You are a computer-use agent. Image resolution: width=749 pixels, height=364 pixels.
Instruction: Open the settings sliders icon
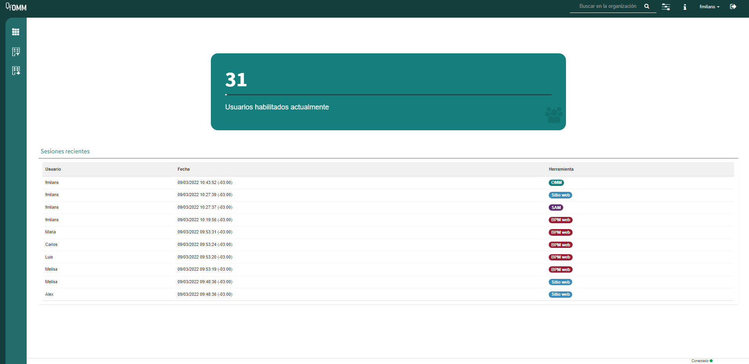coord(666,7)
